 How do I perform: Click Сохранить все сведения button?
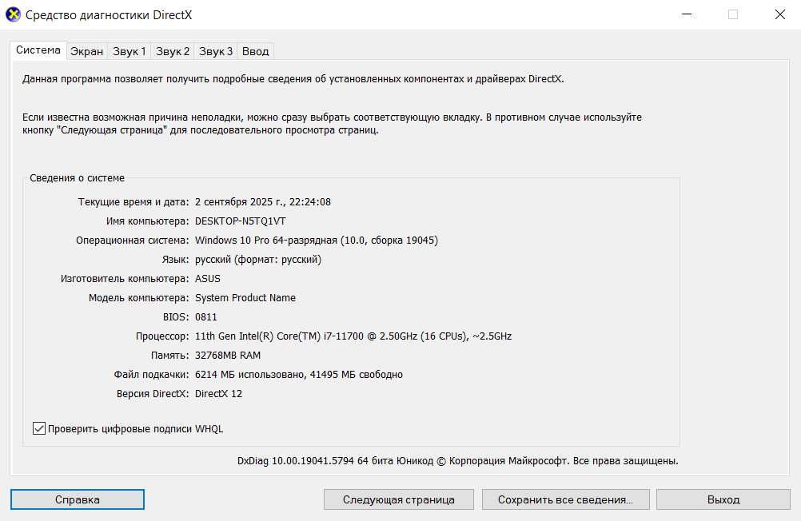[x=565, y=499]
